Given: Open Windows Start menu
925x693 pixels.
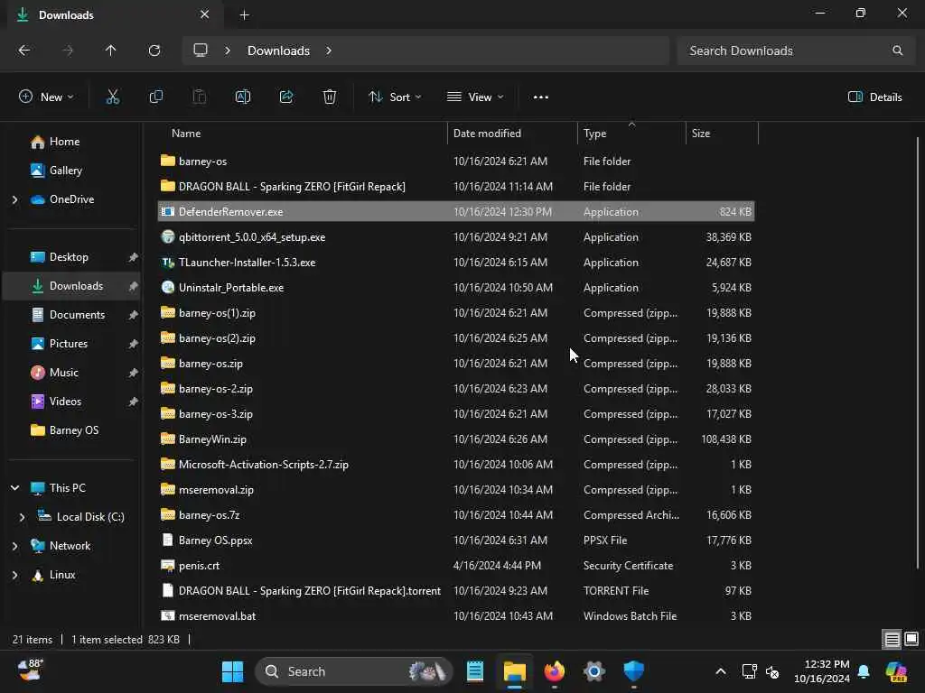Looking at the screenshot, I should click(x=232, y=671).
